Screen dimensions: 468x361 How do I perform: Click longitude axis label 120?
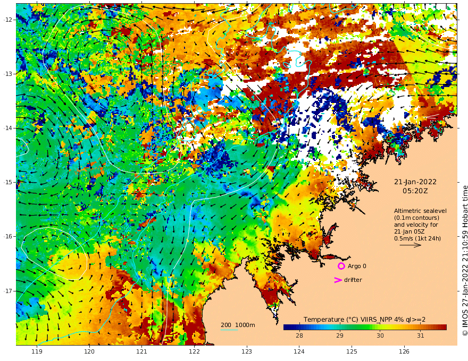click(89, 351)
